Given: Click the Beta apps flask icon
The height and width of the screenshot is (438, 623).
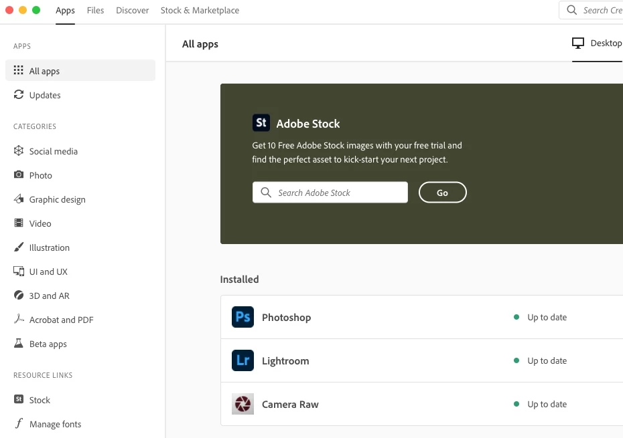Looking at the screenshot, I should [19, 343].
